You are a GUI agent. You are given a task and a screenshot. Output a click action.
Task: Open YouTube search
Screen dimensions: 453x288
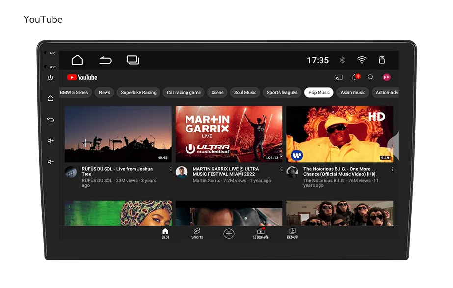point(371,77)
